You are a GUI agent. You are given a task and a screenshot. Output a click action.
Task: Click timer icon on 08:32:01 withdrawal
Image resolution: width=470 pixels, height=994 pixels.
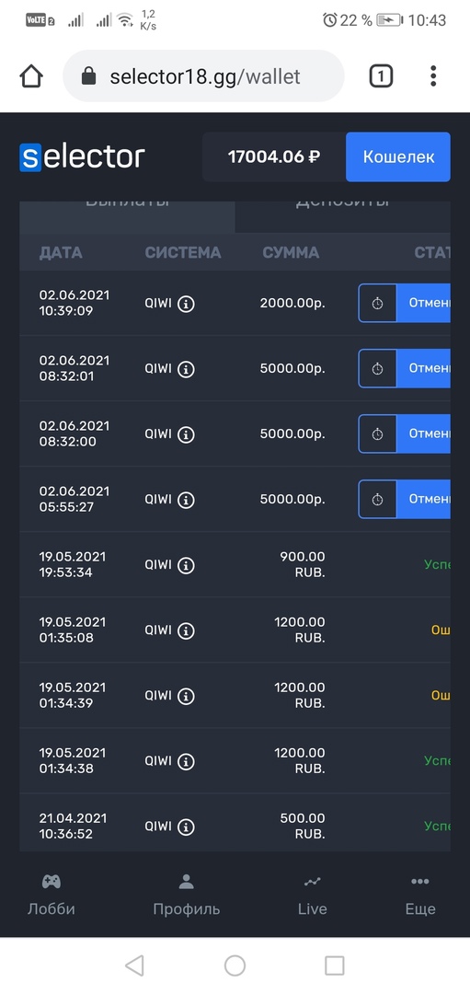click(x=377, y=368)
